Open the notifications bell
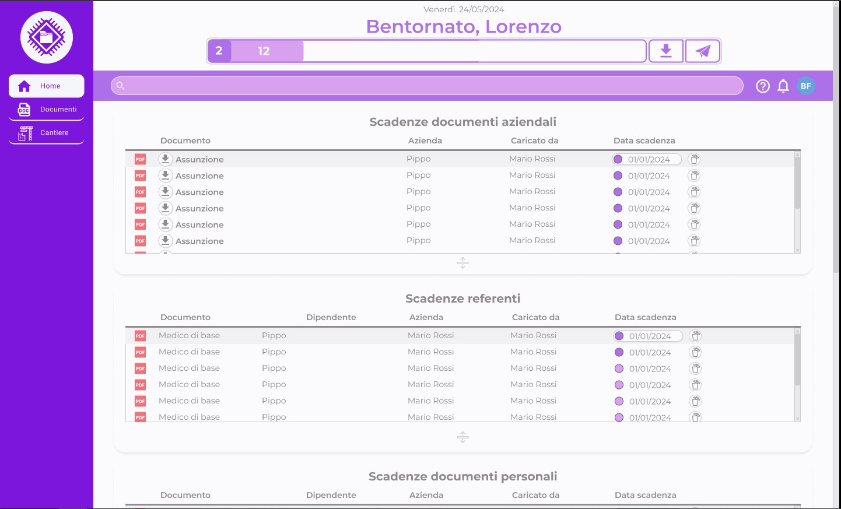The width and height of the screenshot is (841, 509). tap(783, 86)
